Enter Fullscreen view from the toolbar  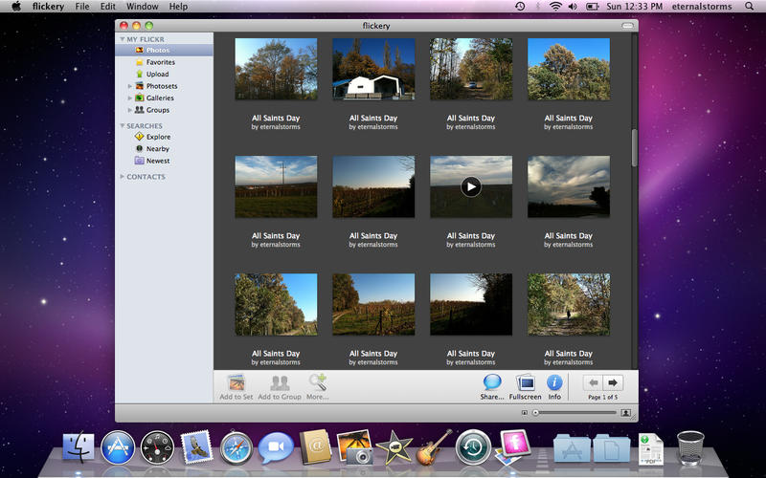point(525,382)
